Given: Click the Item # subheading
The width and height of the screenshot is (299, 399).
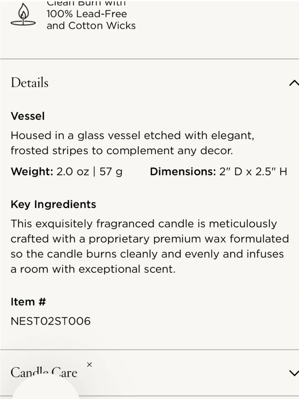Looking at the screenshot, I should [28, 302].
